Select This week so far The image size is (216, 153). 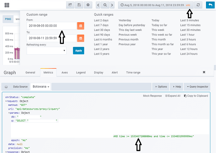coord(162,35)
